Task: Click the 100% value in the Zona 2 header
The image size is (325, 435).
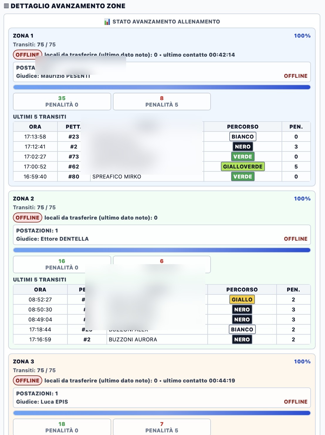Action: 302,199
